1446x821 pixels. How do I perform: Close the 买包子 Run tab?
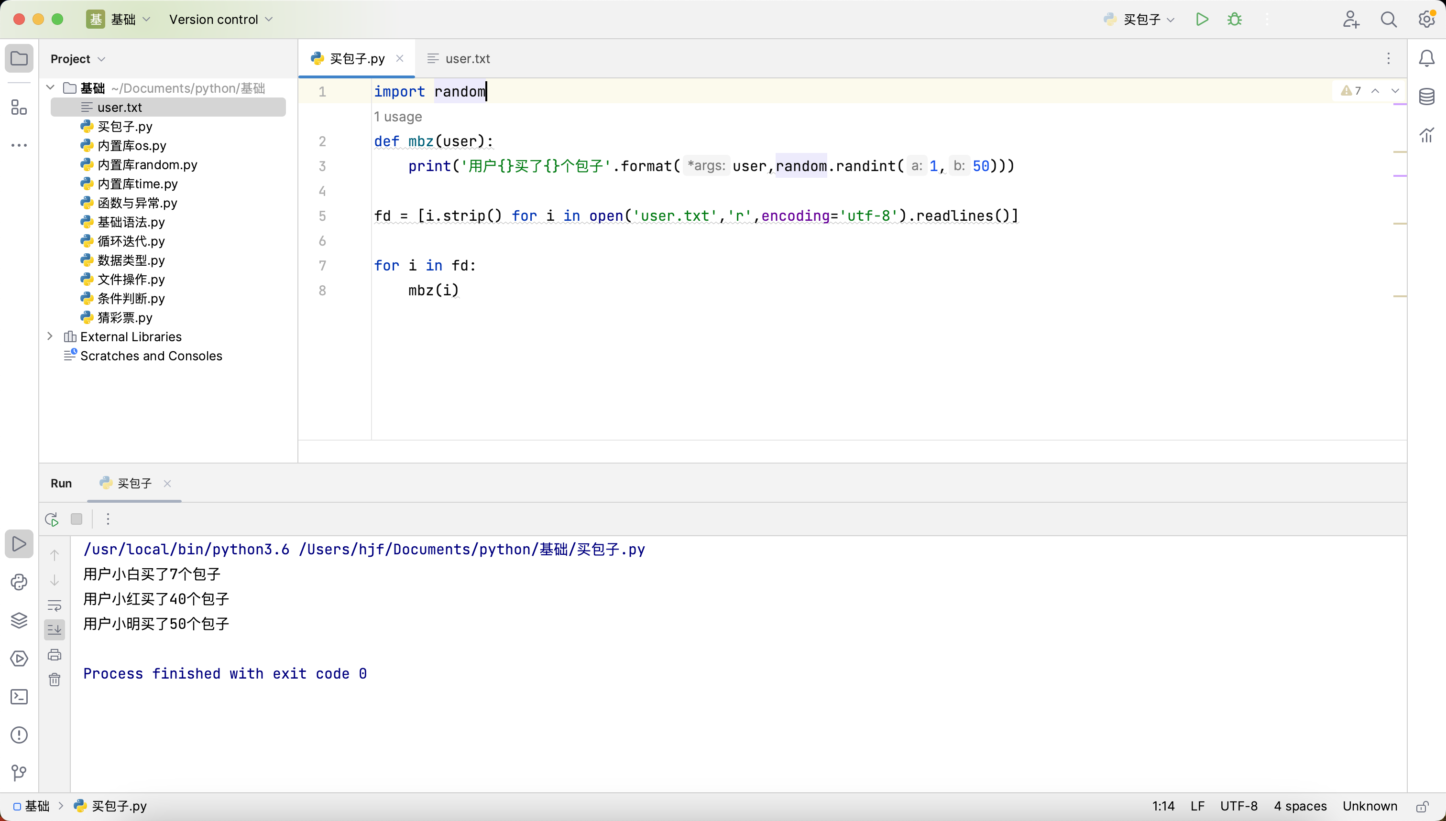pos(167,483)
